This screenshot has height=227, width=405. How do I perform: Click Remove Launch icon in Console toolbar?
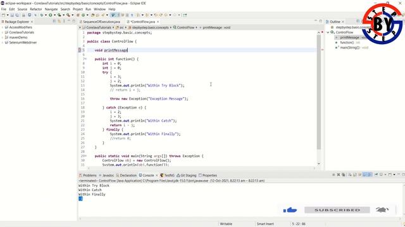coord(339,175)
